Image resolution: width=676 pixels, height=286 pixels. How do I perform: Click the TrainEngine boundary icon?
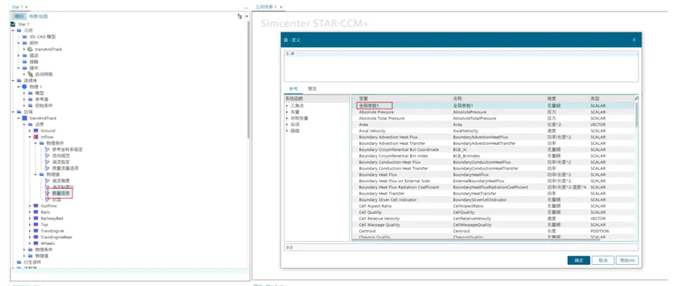(36, 231)
